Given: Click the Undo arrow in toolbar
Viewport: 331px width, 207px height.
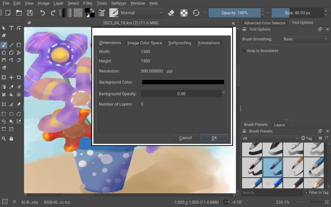Looking at the screenshot, I should pos(42,13).
